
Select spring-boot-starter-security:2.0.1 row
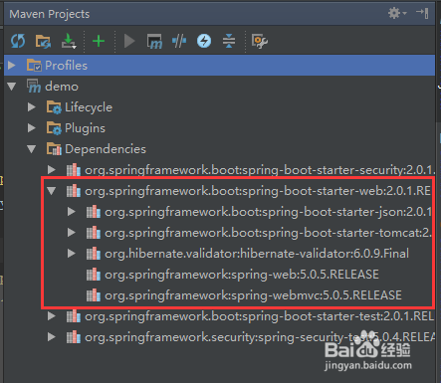point(219,170)
